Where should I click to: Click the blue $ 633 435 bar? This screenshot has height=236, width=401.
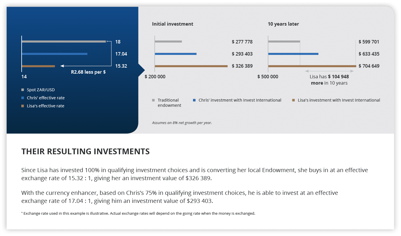pos(293,54)
